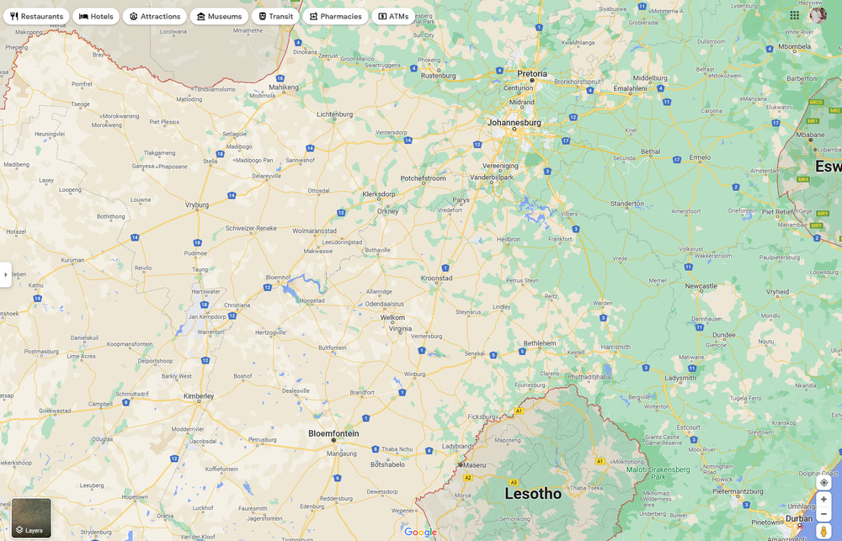Expand the collapsed side panel arrow
The height and width of the screenshot is (541, 842).
click(5, 274)
